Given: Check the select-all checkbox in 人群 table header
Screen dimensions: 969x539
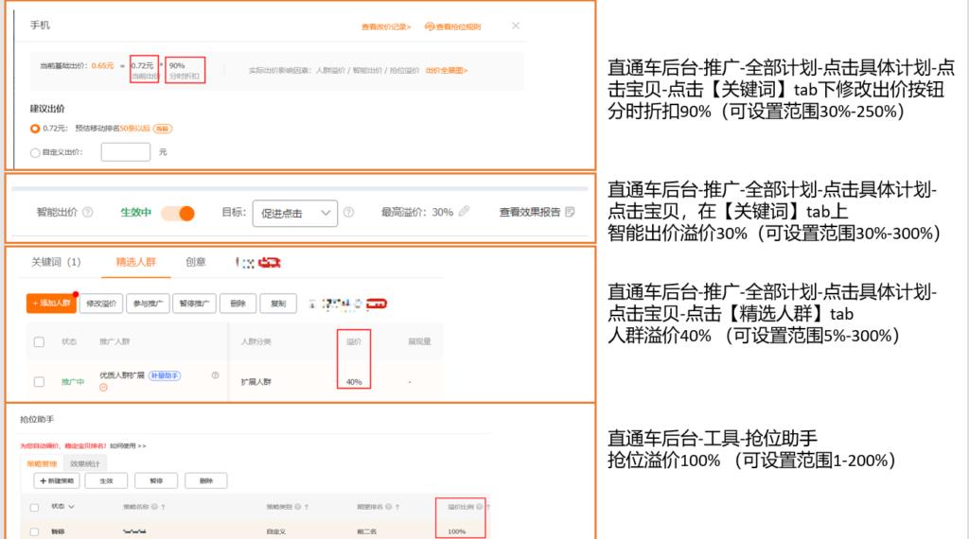Looking at the screenshot, I should coord(39,341).
